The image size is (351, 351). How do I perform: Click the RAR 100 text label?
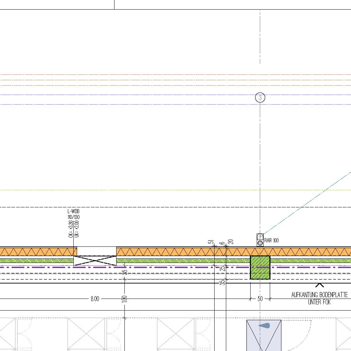tap(271, 241)
